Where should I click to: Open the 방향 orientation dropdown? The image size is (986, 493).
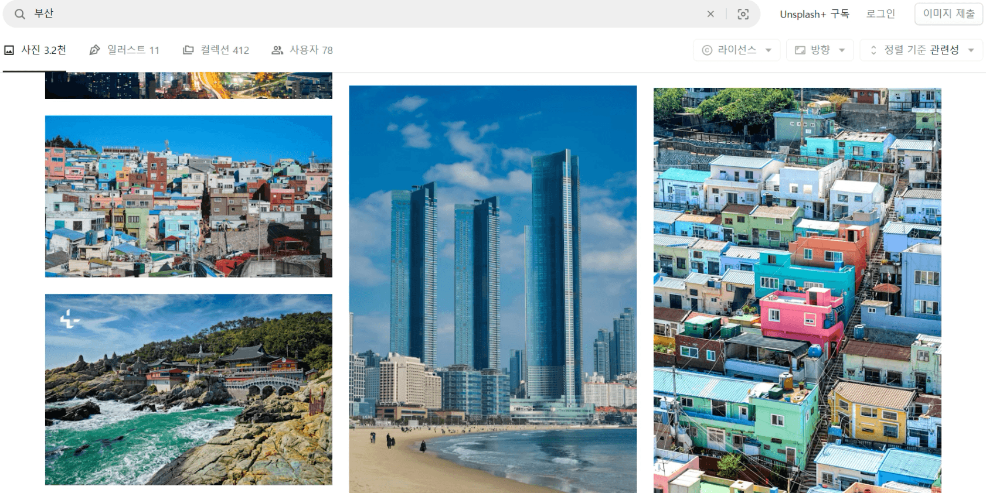point(820,50)
